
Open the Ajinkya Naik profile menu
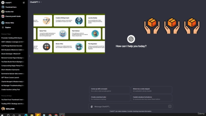click(x=8, y=109)
